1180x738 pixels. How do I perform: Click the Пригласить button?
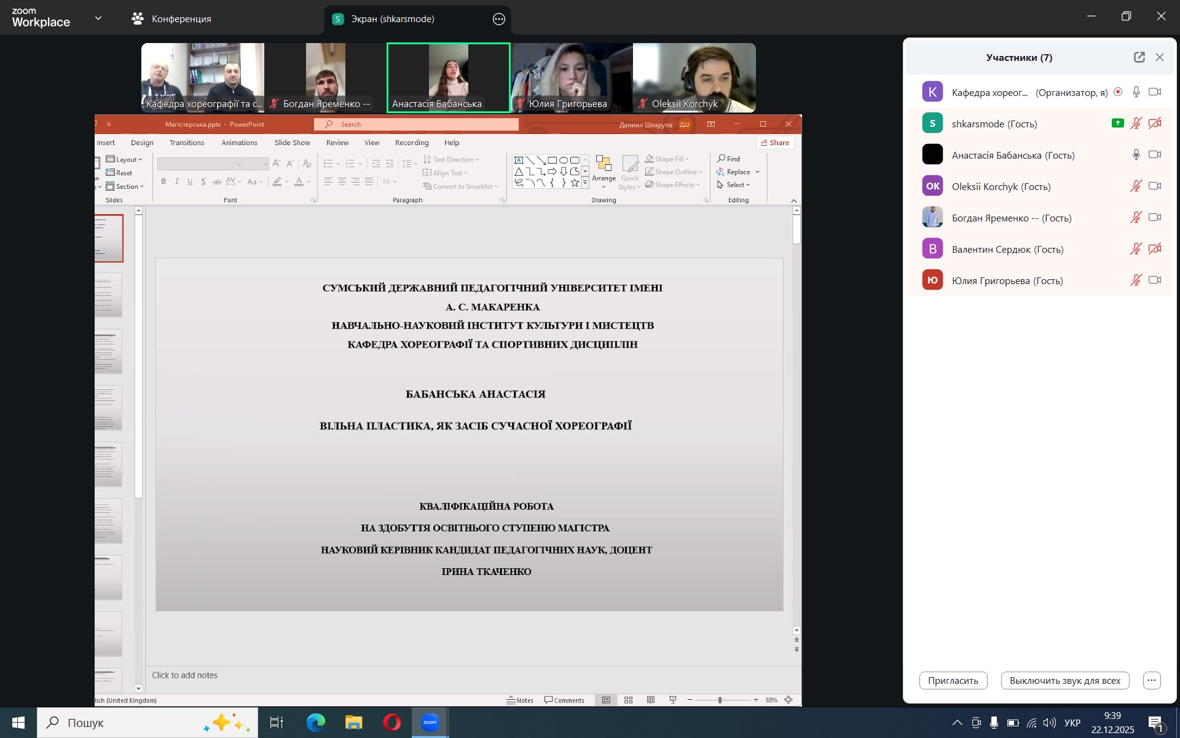click(953, 680)
